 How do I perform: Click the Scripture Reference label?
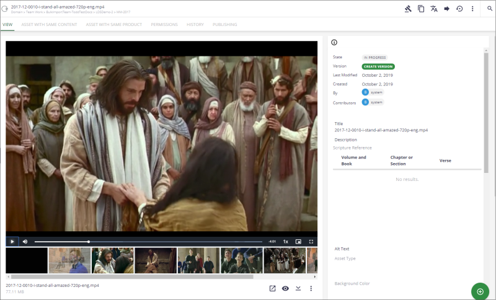[x=352, y=148]
